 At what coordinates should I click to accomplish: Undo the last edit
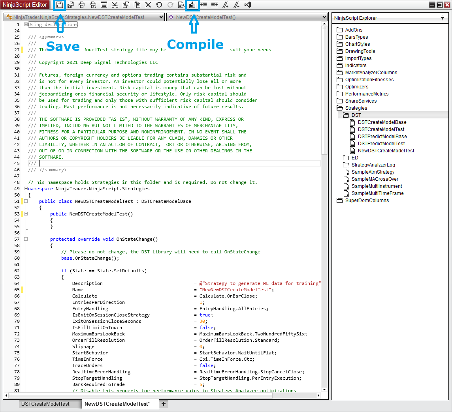159,5
